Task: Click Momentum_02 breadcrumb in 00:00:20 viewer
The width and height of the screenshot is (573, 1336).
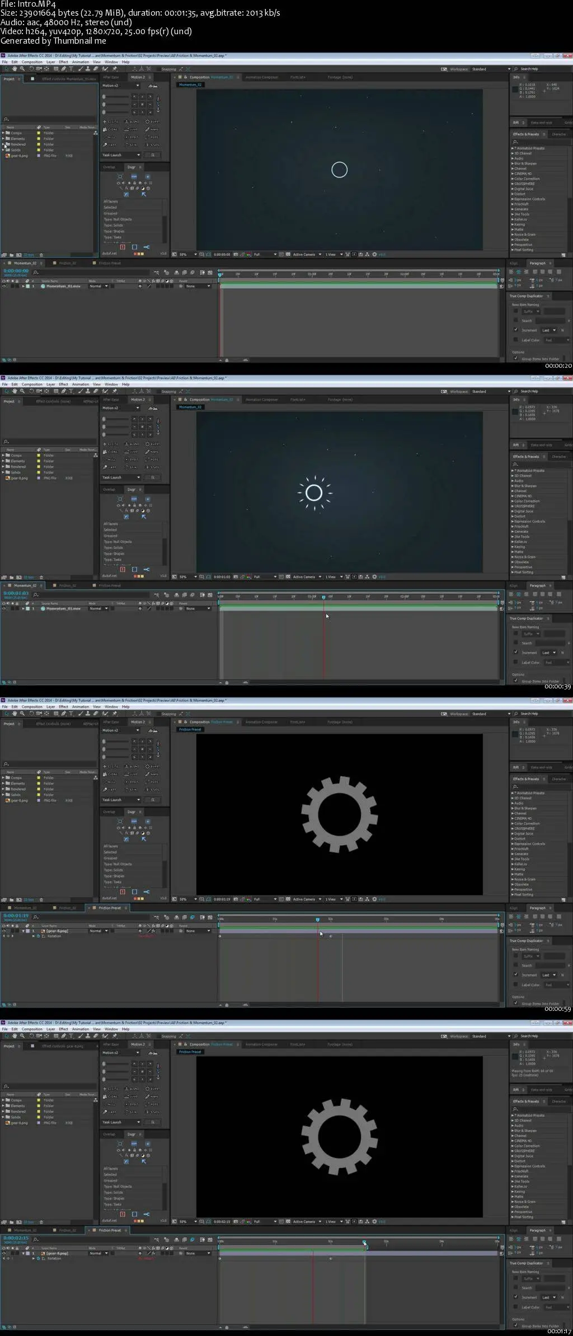Action: 190,85
